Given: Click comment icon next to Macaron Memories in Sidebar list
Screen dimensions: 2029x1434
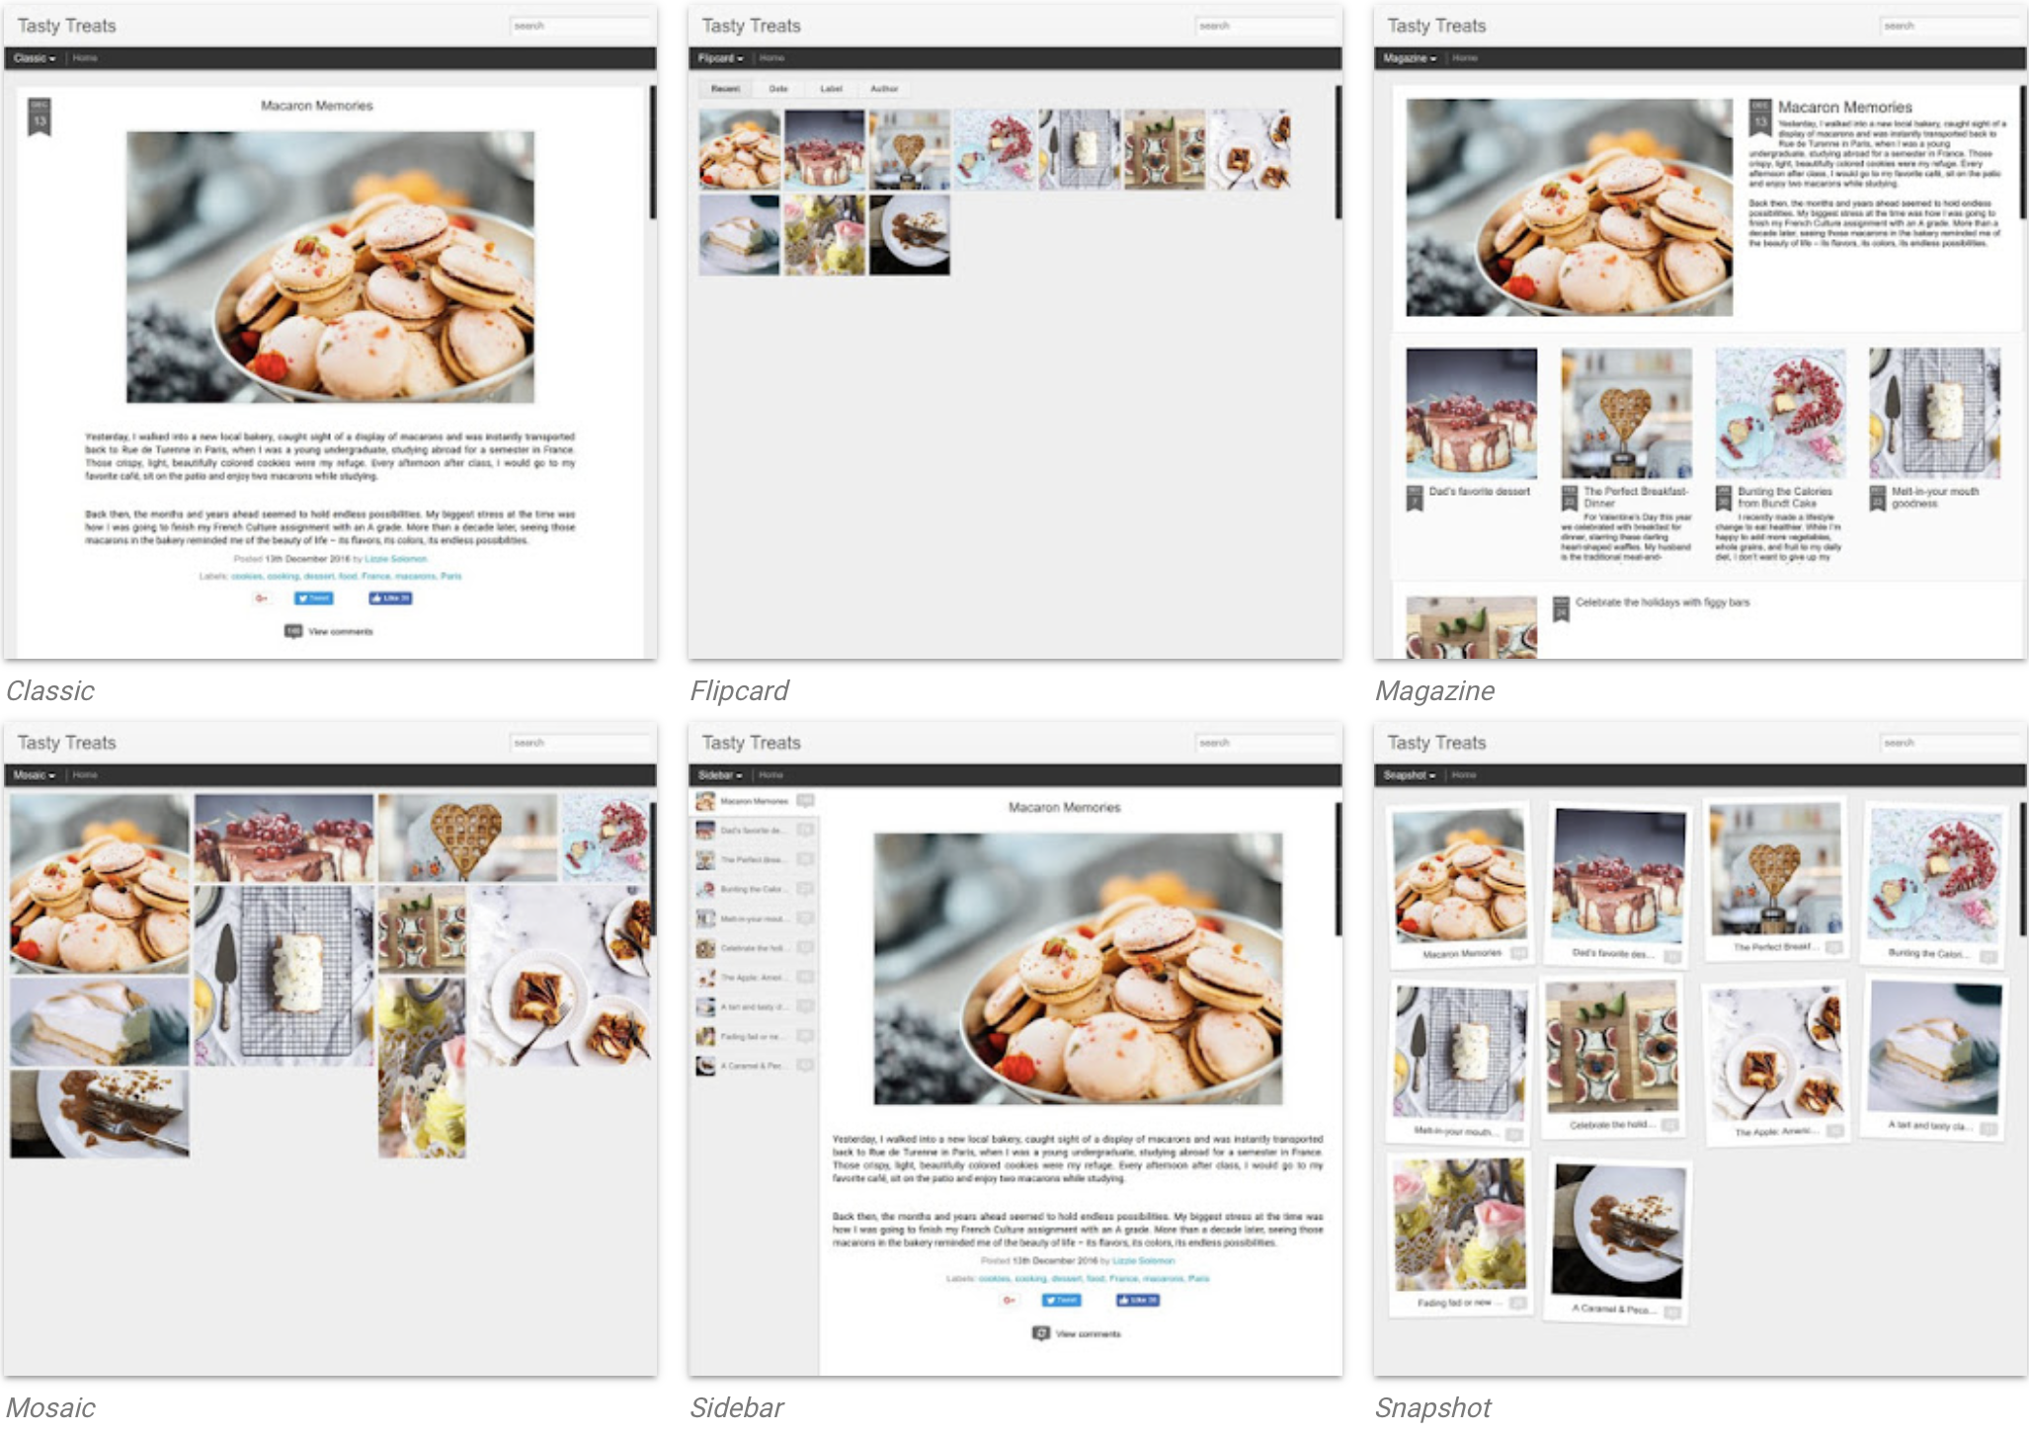Looking at the screenshot, I should point(806,801).
